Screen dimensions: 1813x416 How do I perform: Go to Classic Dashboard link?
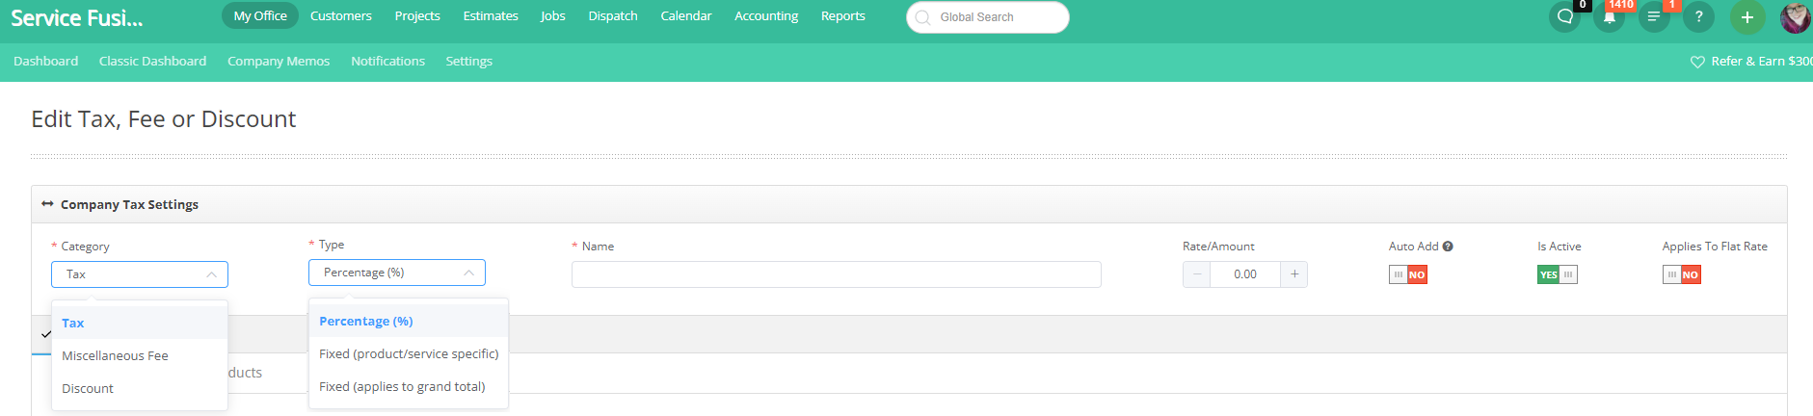(x=152, y=61)
